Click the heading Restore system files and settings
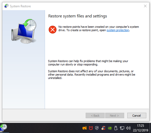Screen dimensions: 151x133 [x=78, y=16]
